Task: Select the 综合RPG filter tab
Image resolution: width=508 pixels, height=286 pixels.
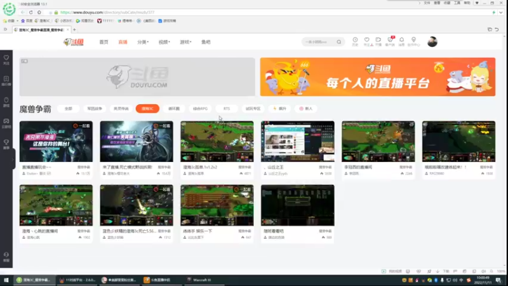Action: pos(200,109)
